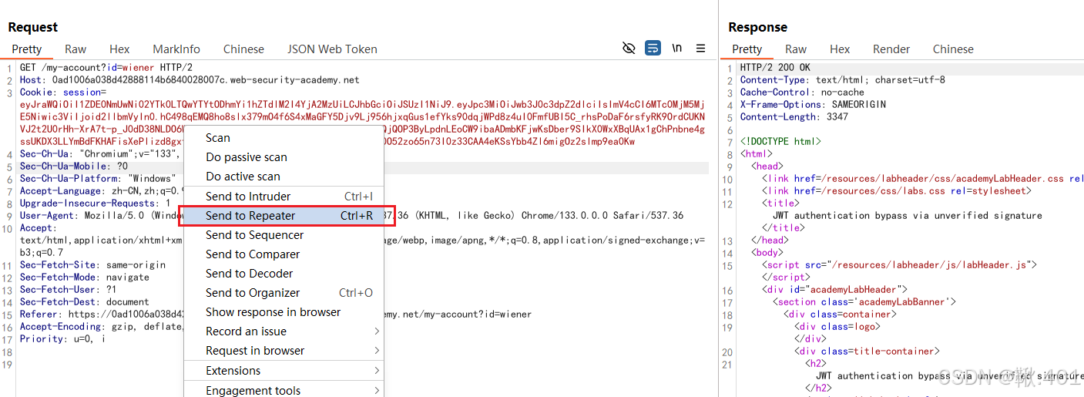Select Send to Repeater

pos(284,216)
